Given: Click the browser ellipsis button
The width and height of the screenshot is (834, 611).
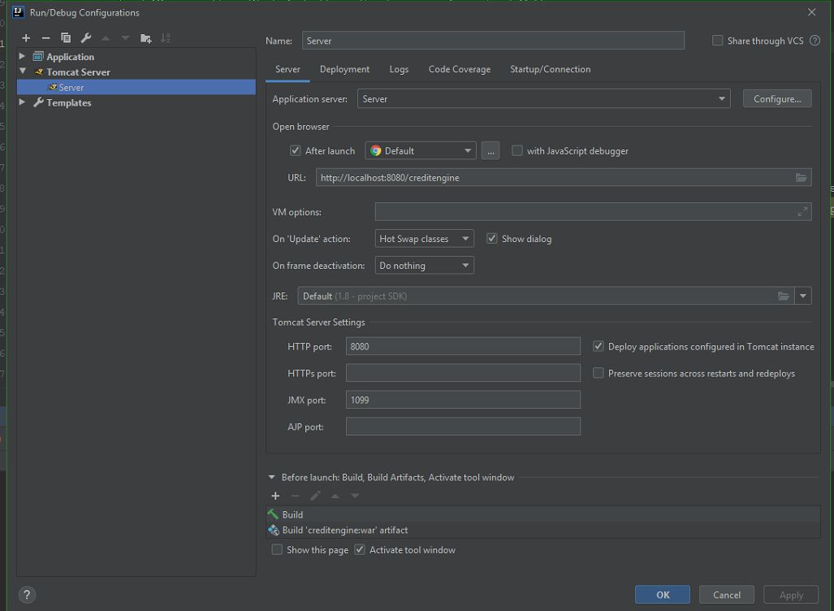Looking at the screenshot, I should tap(490, 150).
